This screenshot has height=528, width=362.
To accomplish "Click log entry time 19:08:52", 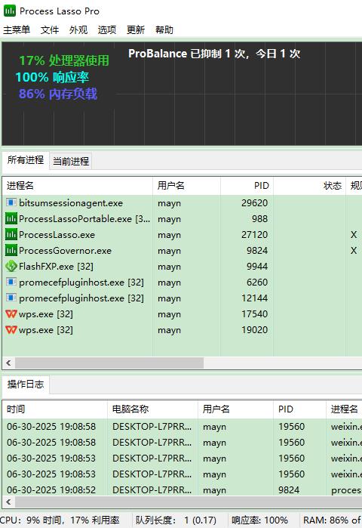I will point(51,490).
